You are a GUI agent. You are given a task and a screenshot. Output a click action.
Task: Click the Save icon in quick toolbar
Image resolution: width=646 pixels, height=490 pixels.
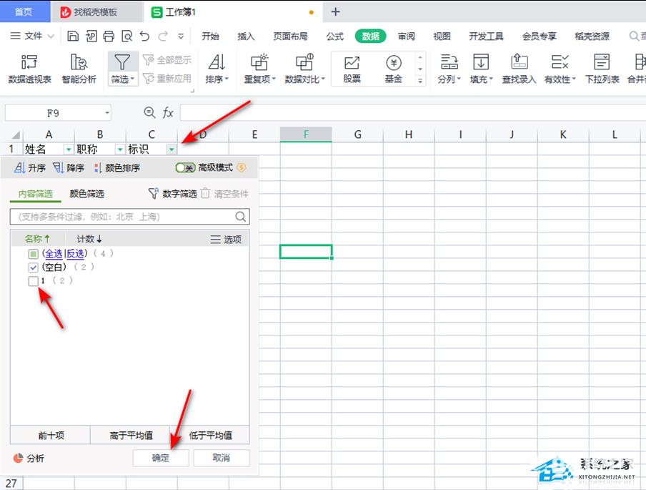pyautogui.click(x=73, y=36)
